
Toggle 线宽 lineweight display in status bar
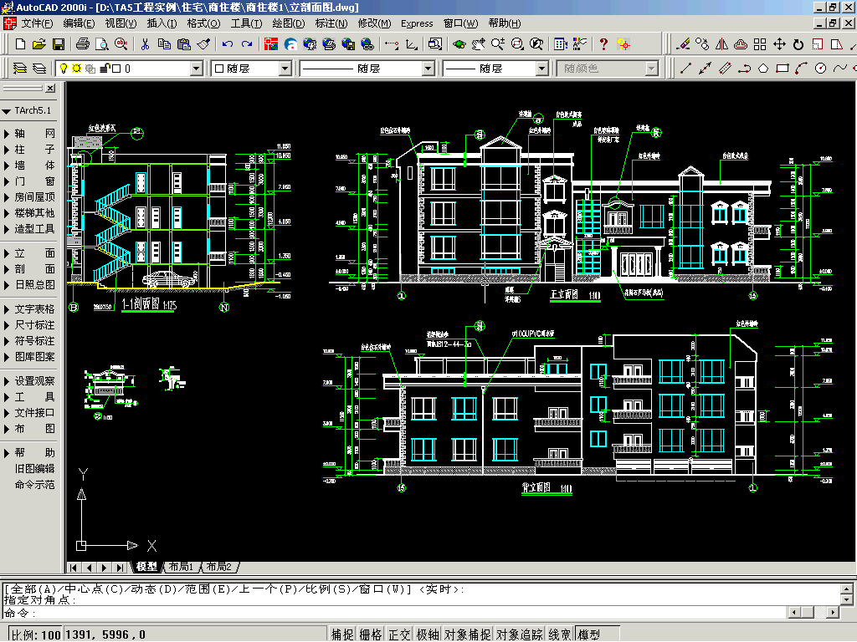tap(560, 634)
